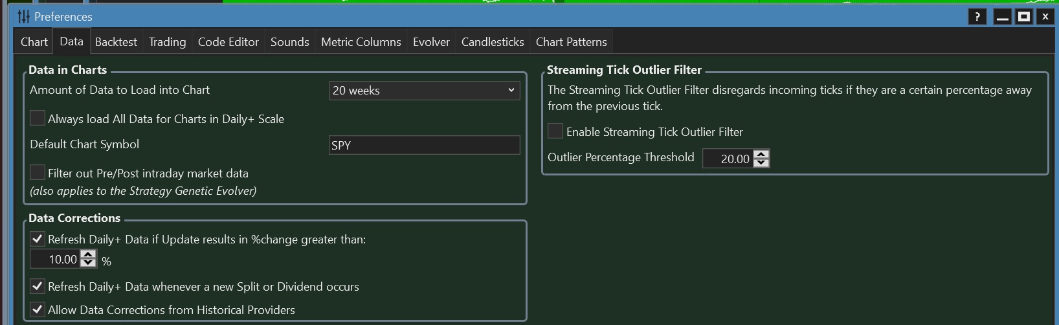Image resolution: width=1059 pixels, height=325 pixels.
Task: Enable Streaming Tick Outlier Filter checkbox
Action: click(555, 131)
